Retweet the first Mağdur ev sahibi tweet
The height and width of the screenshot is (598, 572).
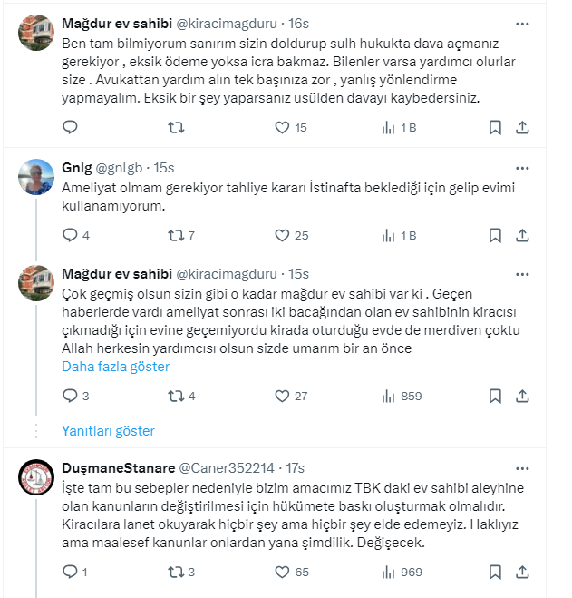pos(177,128)
